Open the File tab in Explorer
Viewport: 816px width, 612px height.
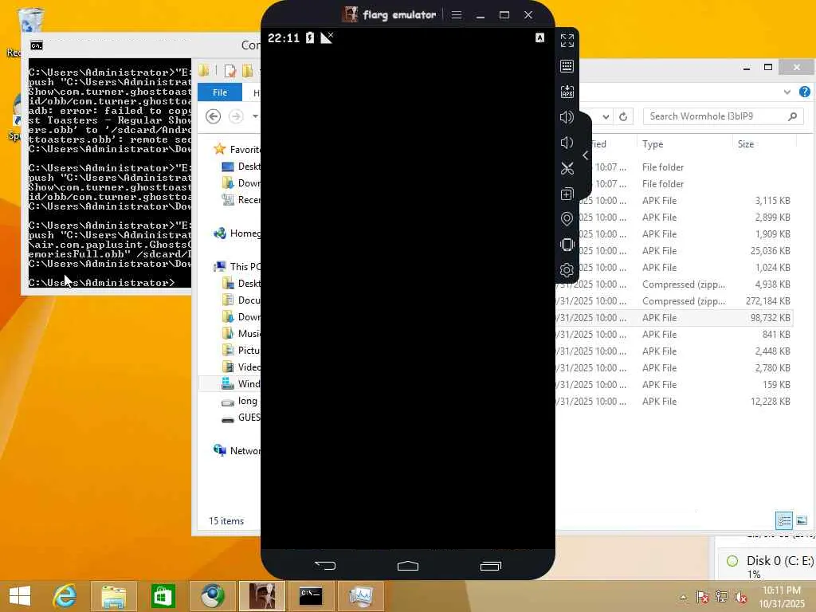click(220, 92)
